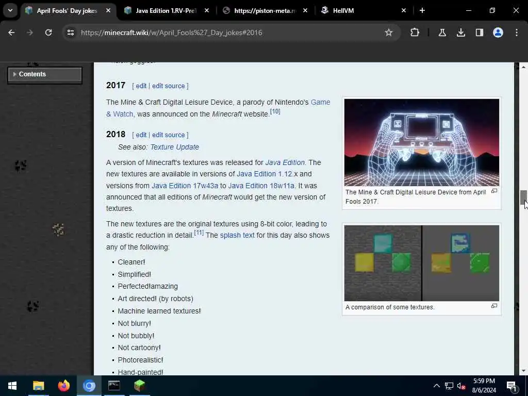
Task: Open File Explorer from taskbar
Action: 38,386
